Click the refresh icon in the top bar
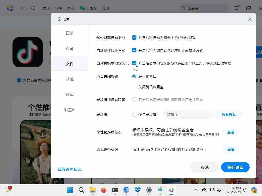 click(33, 8)
